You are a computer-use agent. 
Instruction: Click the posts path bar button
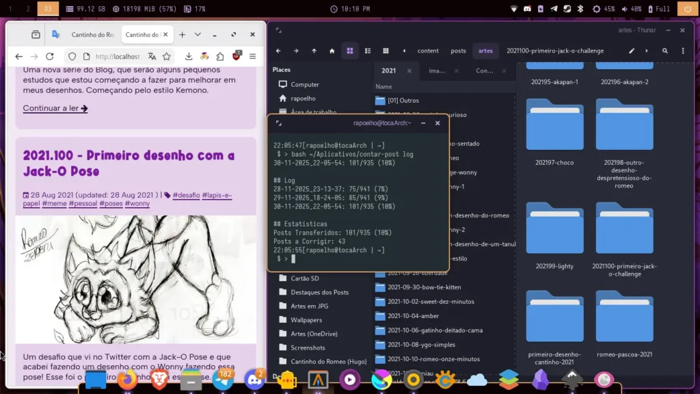click(x=458, y=51)
